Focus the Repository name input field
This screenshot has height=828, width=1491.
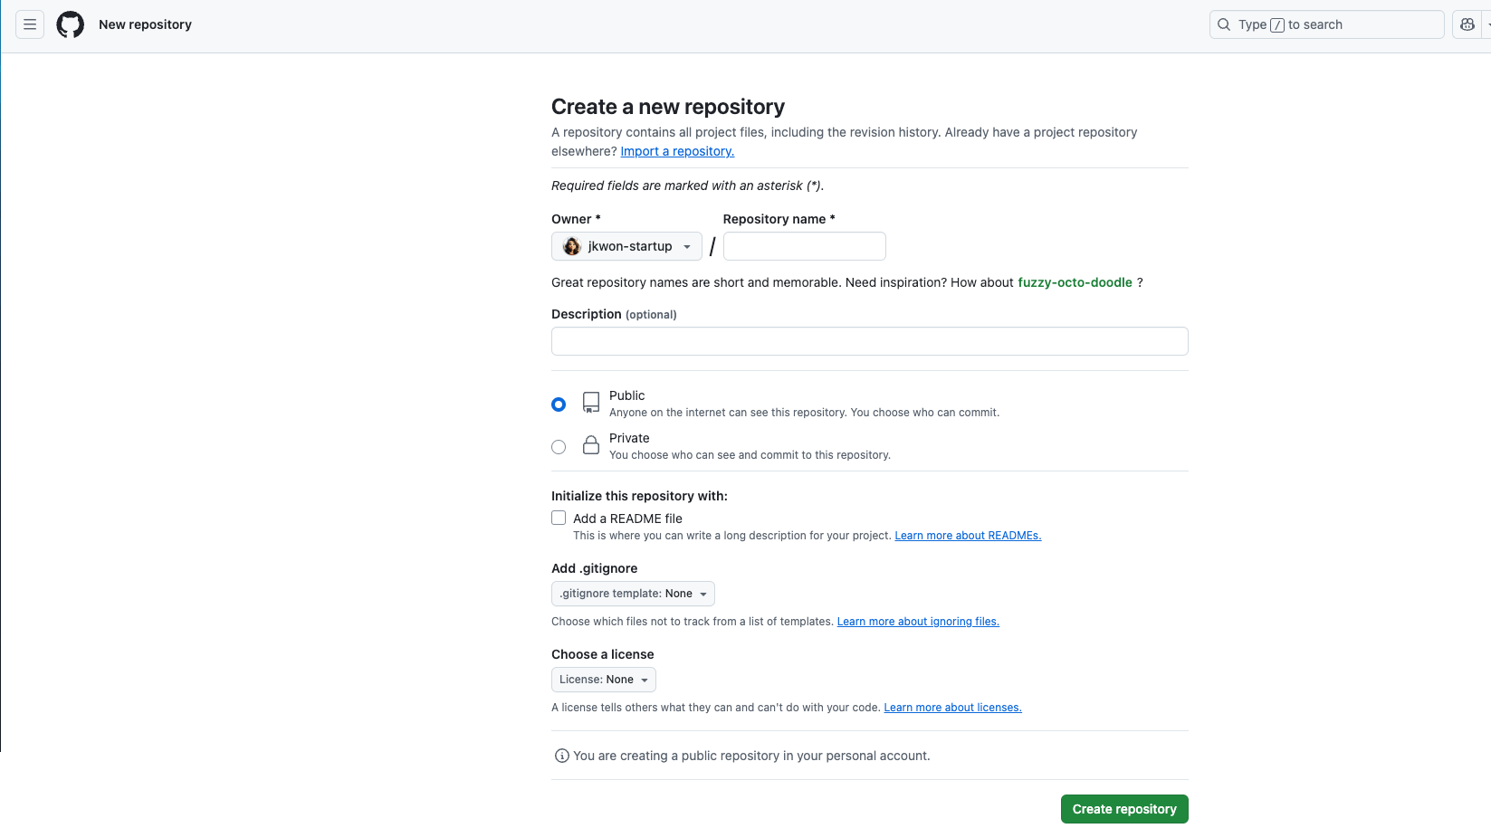pos(804,246)
